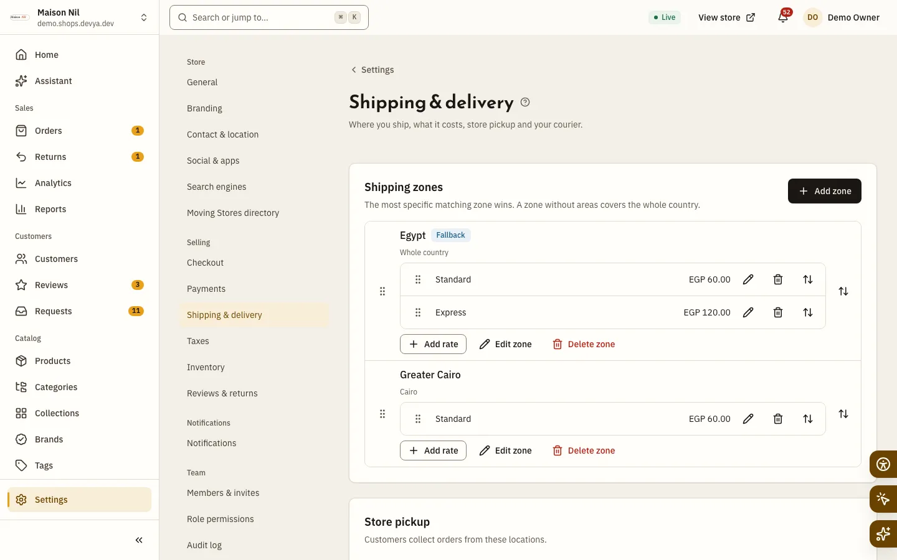Delete the Greater Cairo Standard rate trash
The width and height of the screenshot is (897, 560).
(x=778, y=419)
